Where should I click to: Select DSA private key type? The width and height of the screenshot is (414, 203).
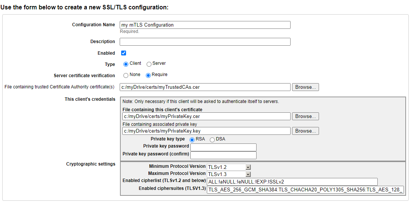click(x=212, y=140)
